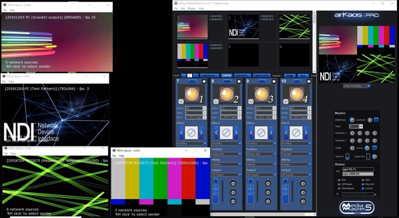Collapse layer 9 with its window icon

point(274,81)
